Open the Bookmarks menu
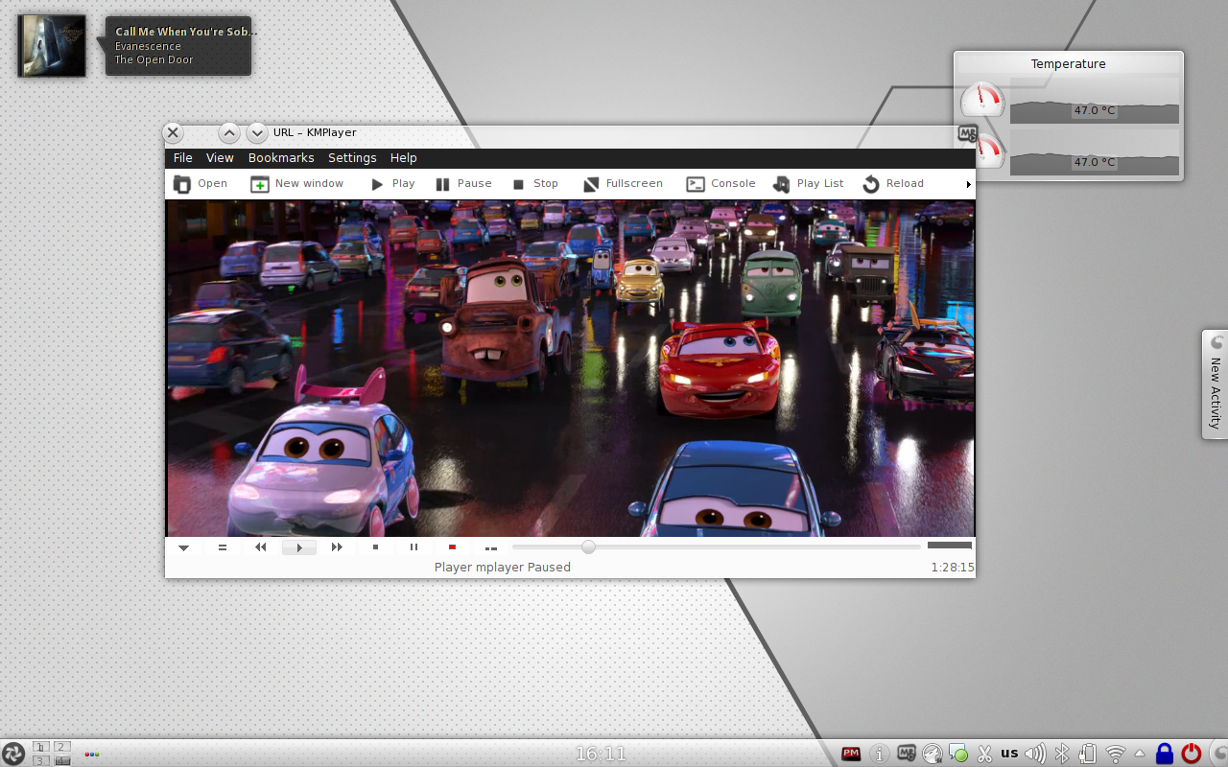1228x767 pixels. [x=281, y=158]
